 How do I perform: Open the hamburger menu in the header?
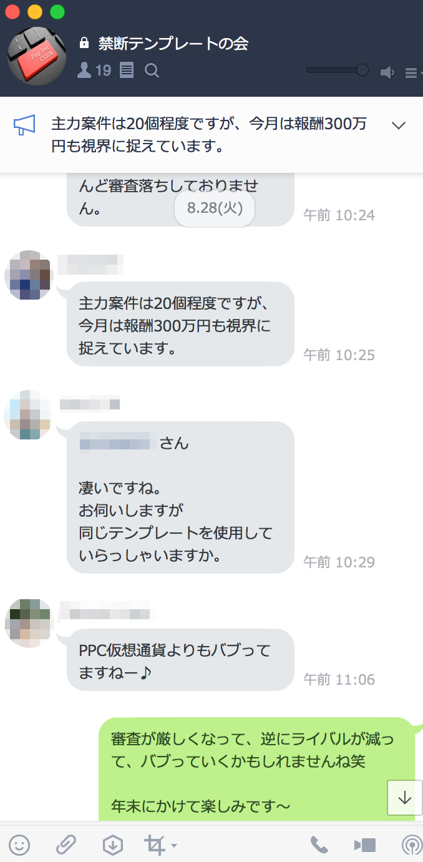pos(411,73)
